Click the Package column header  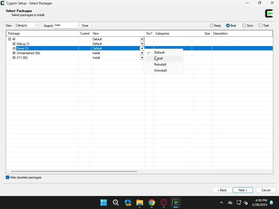click(43, 33)
